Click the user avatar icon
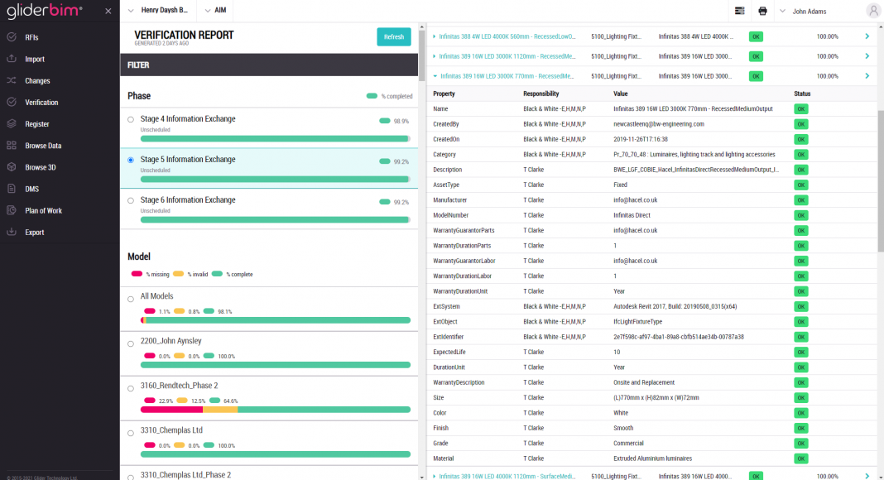Image resolution: width=884 pixels, height=480 pixels. pos(873,11)
